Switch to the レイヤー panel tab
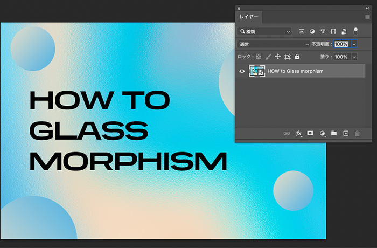The image size is (377, 248). pyautogui.click(x=249, y=17)
